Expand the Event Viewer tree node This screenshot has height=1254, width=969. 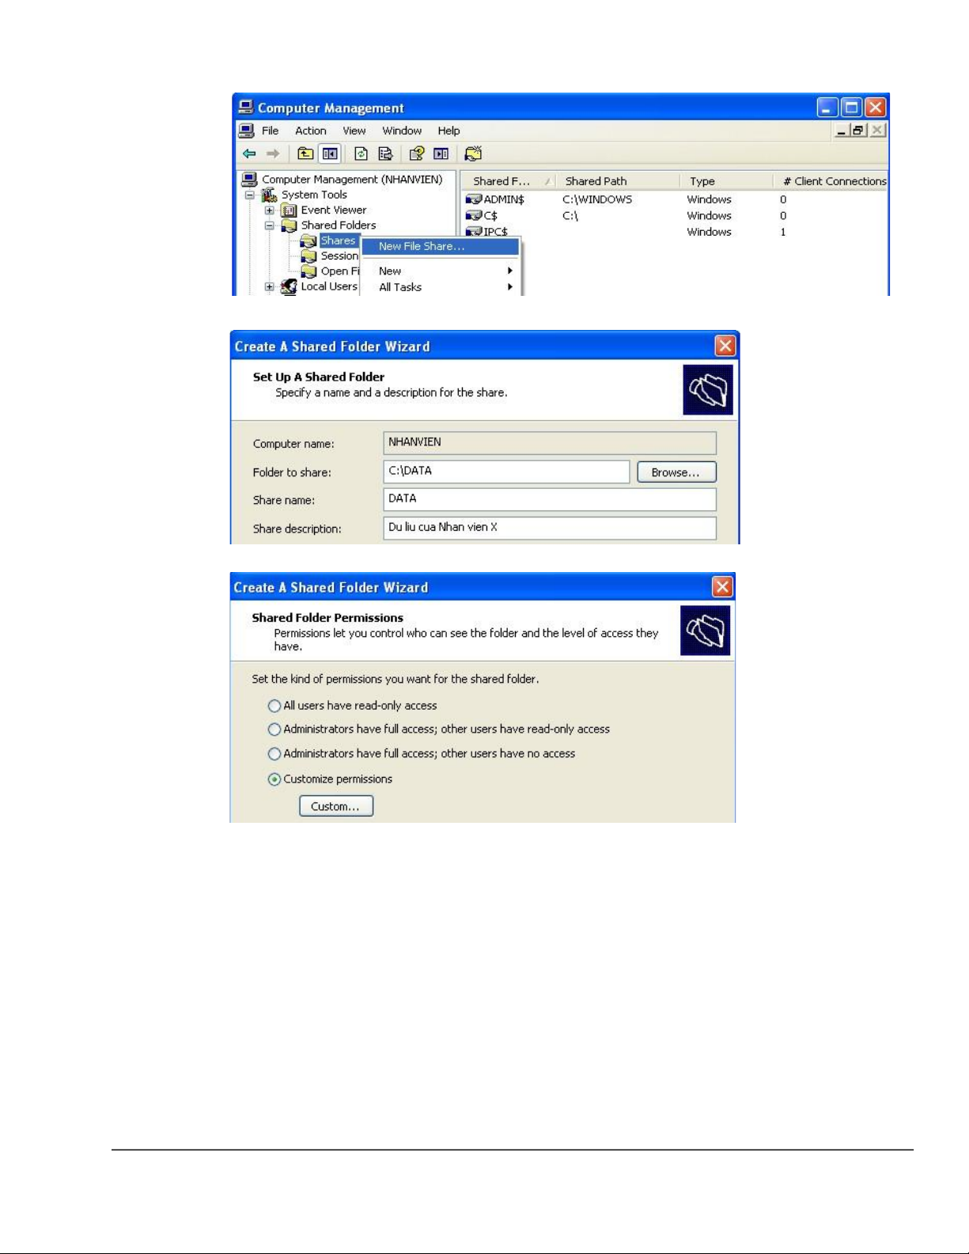pyautogui.click(x=270, y=210)
